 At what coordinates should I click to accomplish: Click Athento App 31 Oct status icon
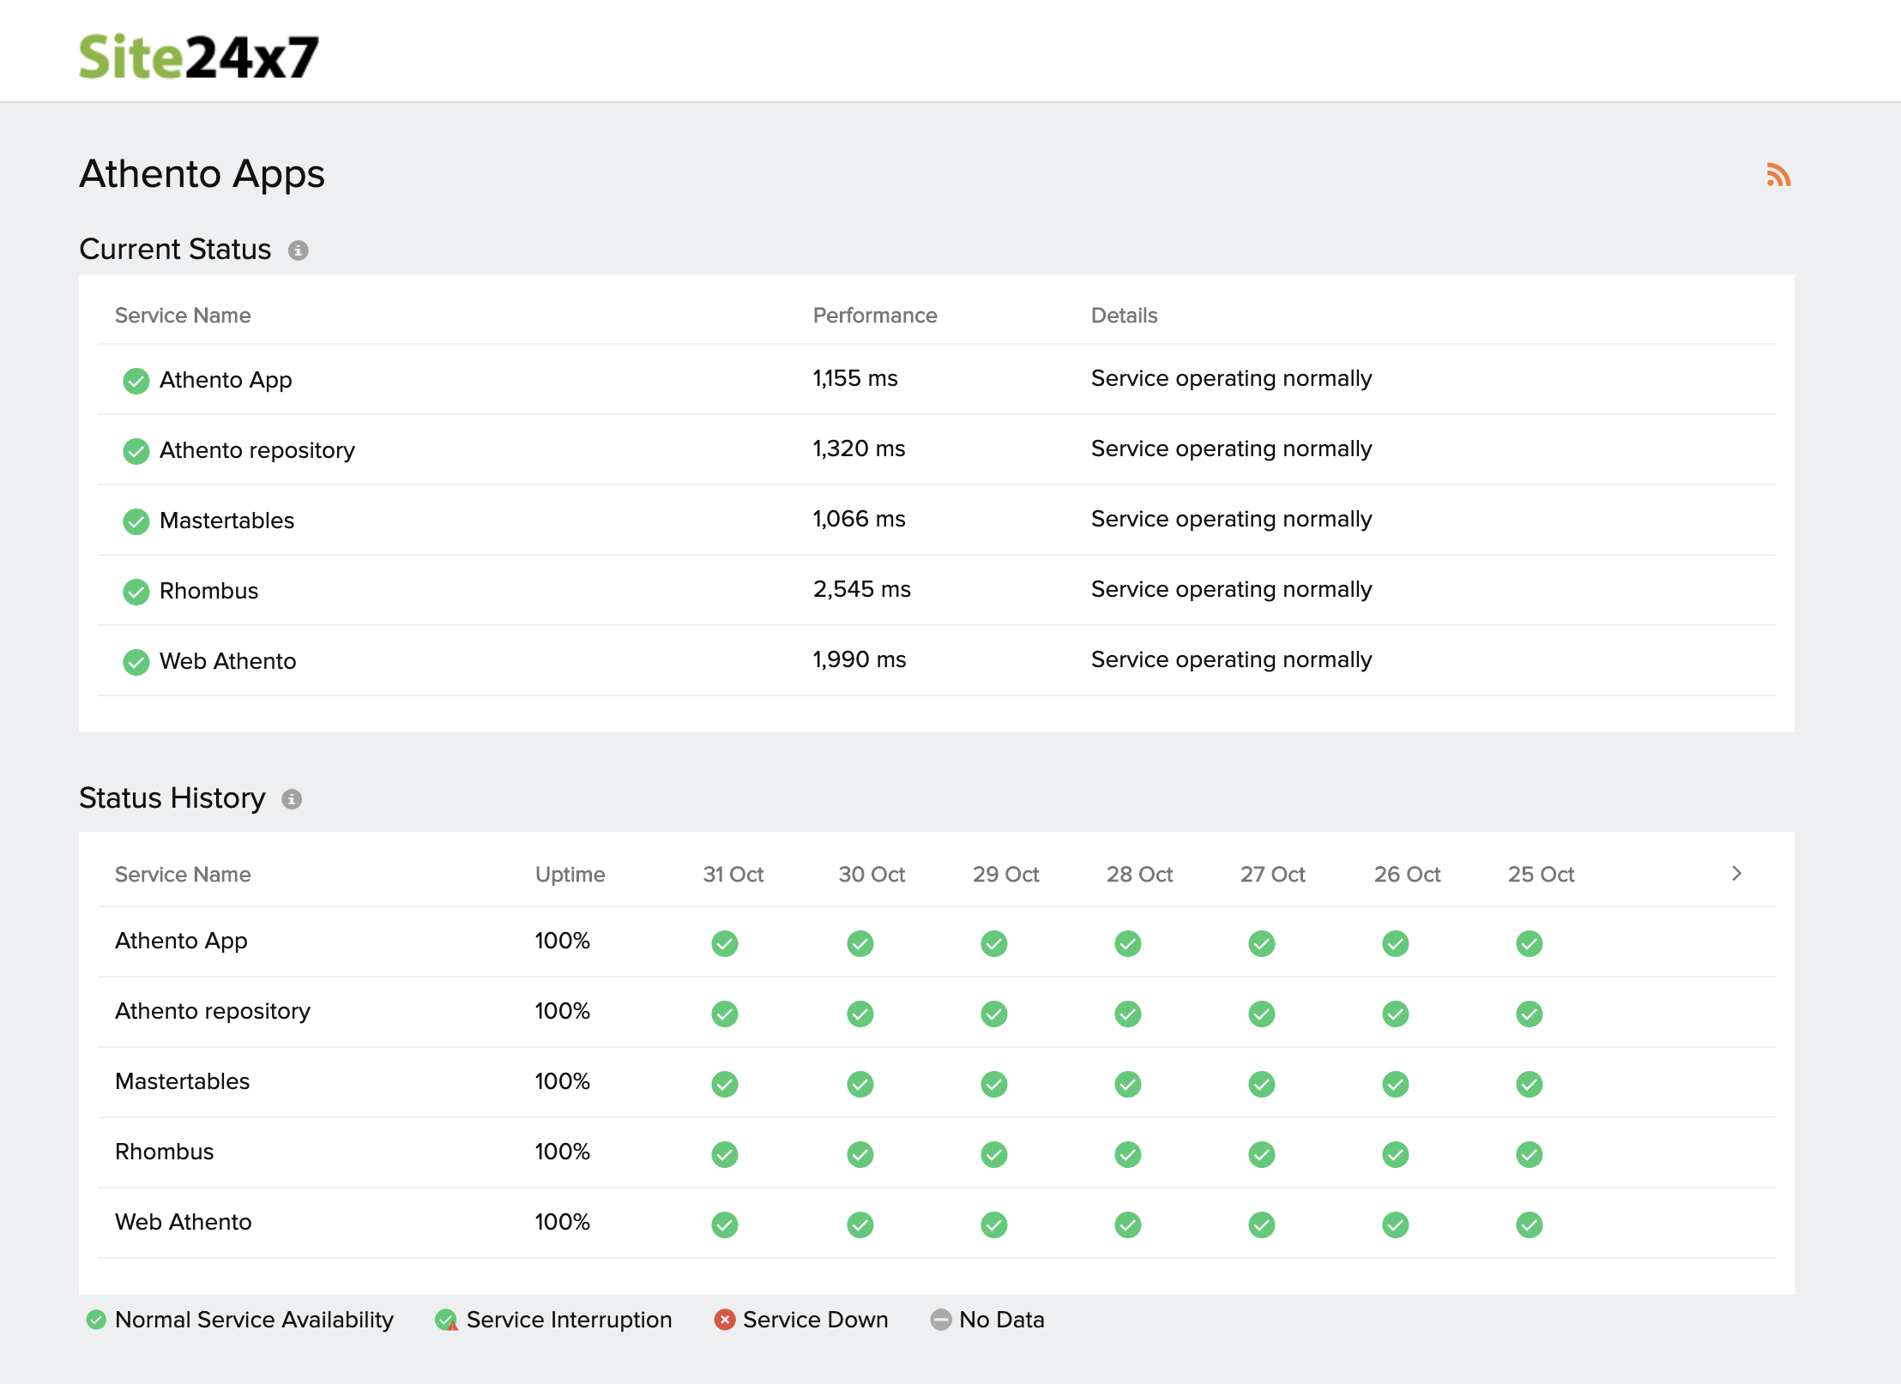click(725, 943)
